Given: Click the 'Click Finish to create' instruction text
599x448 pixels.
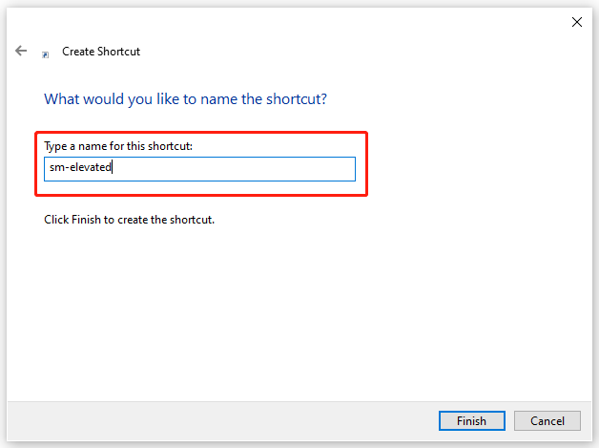Looking at the screenshot, I should [129, 220].
